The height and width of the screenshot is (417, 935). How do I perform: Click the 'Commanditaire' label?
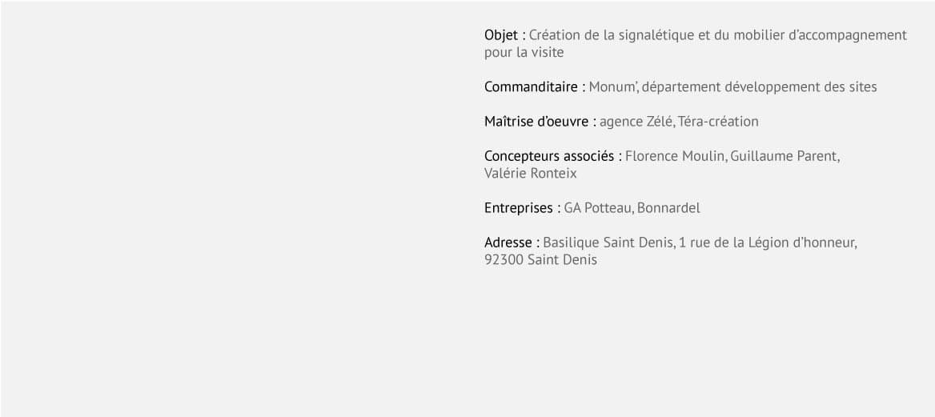tap(531, 87)
